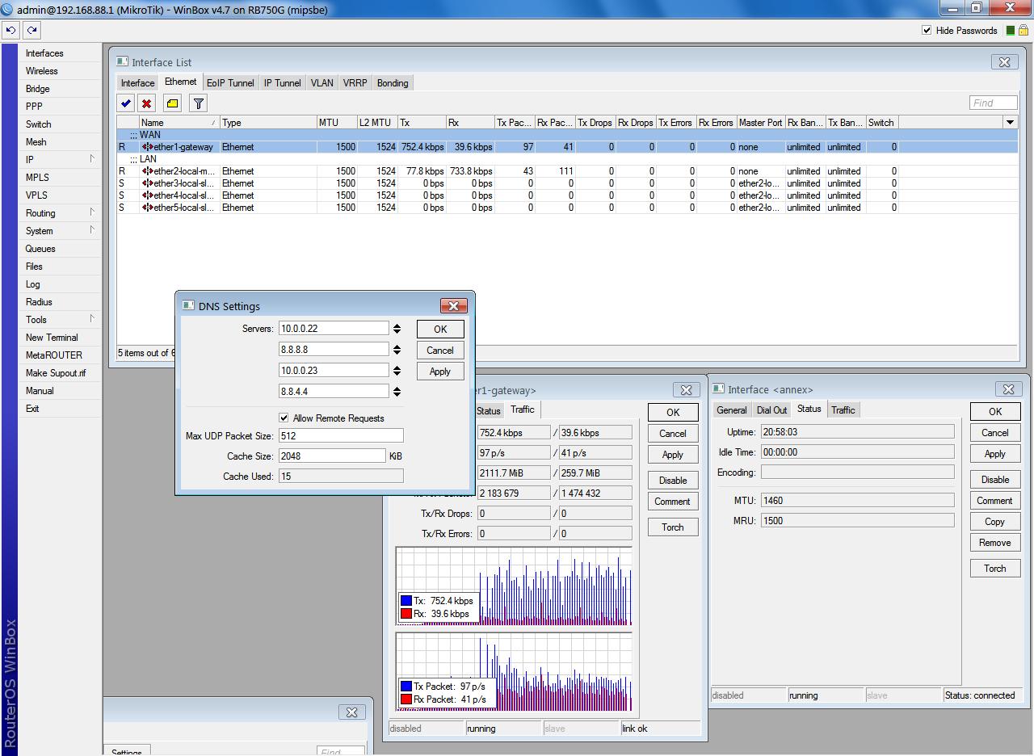Switch to the EoIP Tunnel tab

tap(230, 83)
